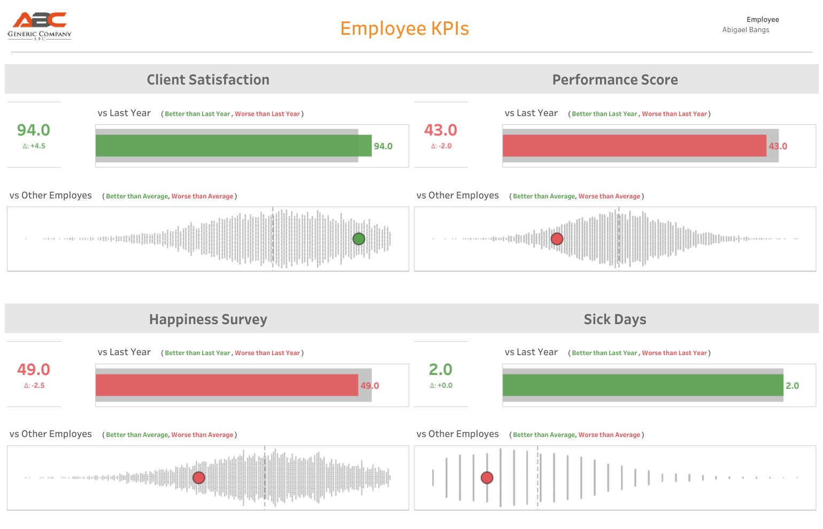Select the red dot in Performance Score distribution
This screenshot has width=823, height=529.
point(557,239)
